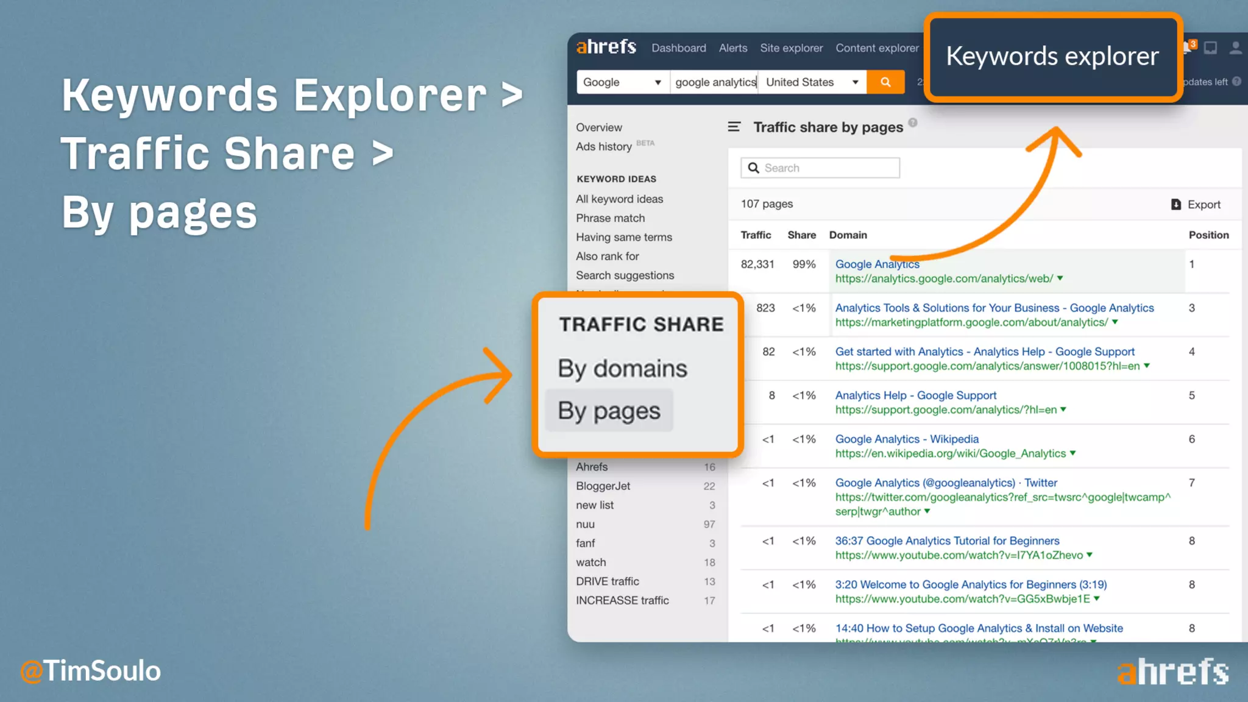Click the help question mark near title
The width and height of the screenshot is (1248, 702).
coord(912,122)
